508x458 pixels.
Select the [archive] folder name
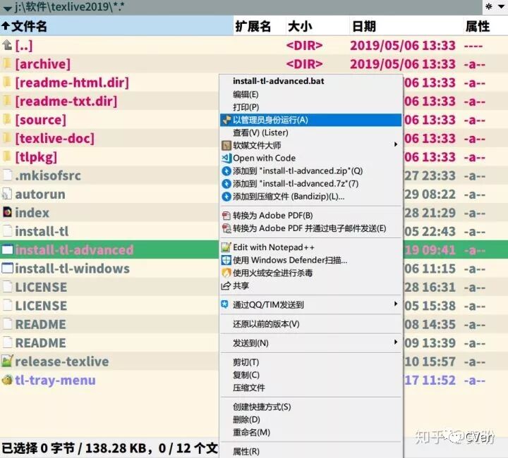42,63
